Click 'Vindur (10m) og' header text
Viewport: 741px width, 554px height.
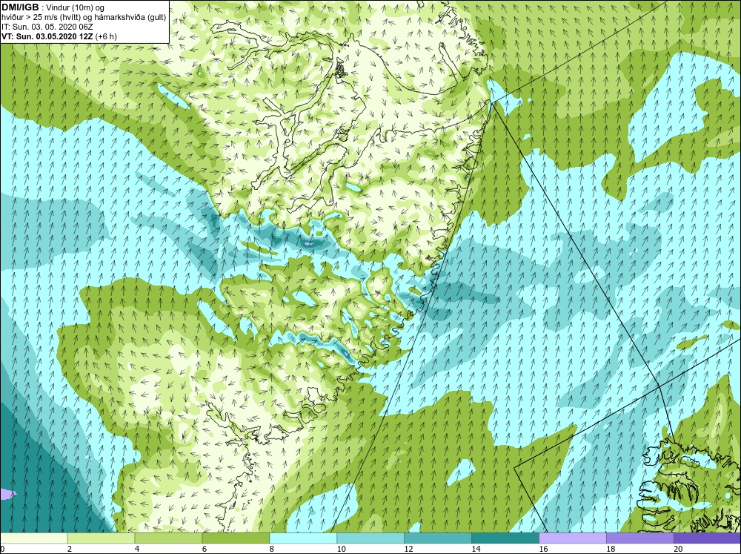(76, 8)
